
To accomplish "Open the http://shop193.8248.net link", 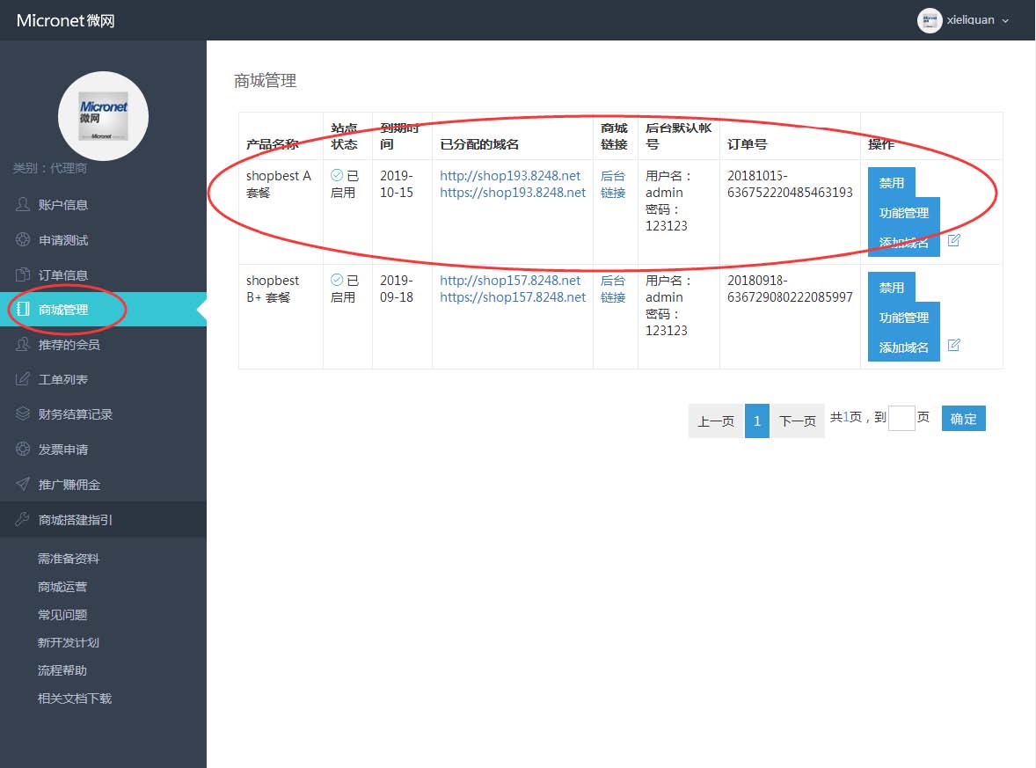I will click(510, 176).
